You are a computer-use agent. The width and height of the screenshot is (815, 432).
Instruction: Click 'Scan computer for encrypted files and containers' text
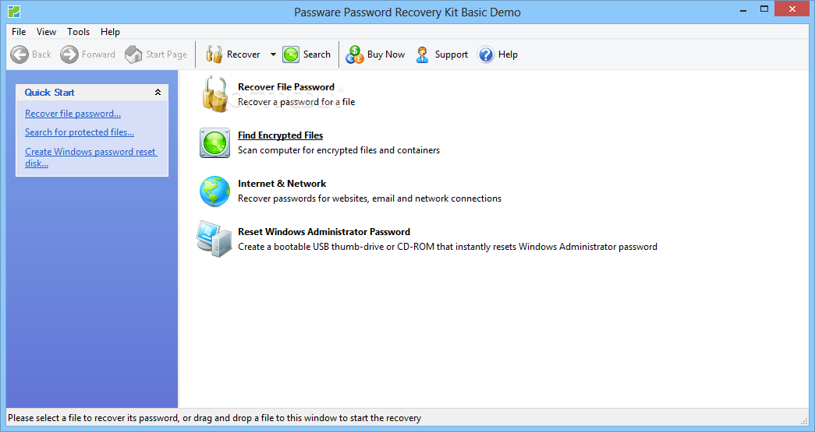click(x=339, y=150)
